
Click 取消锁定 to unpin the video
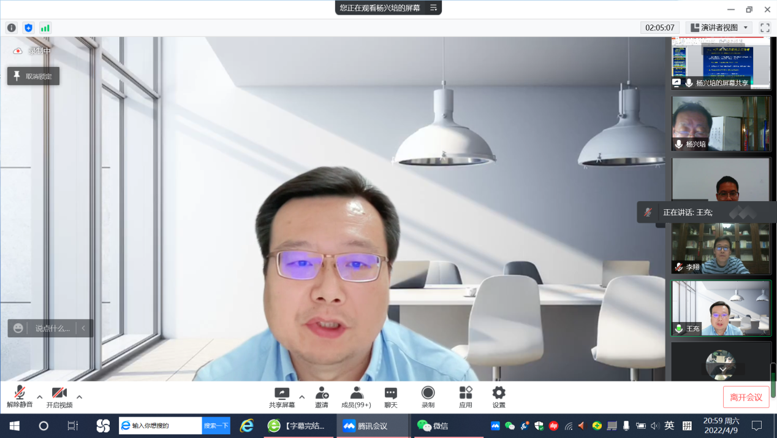click(33, 76)
